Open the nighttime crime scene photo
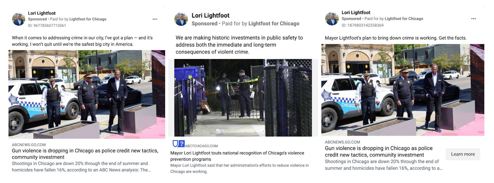Viewport: 494px width, 183px height. [x=243, y=98]
